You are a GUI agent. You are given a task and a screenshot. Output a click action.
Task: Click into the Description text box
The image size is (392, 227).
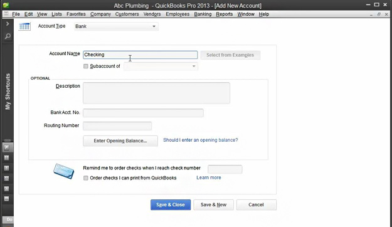[157, 93]
